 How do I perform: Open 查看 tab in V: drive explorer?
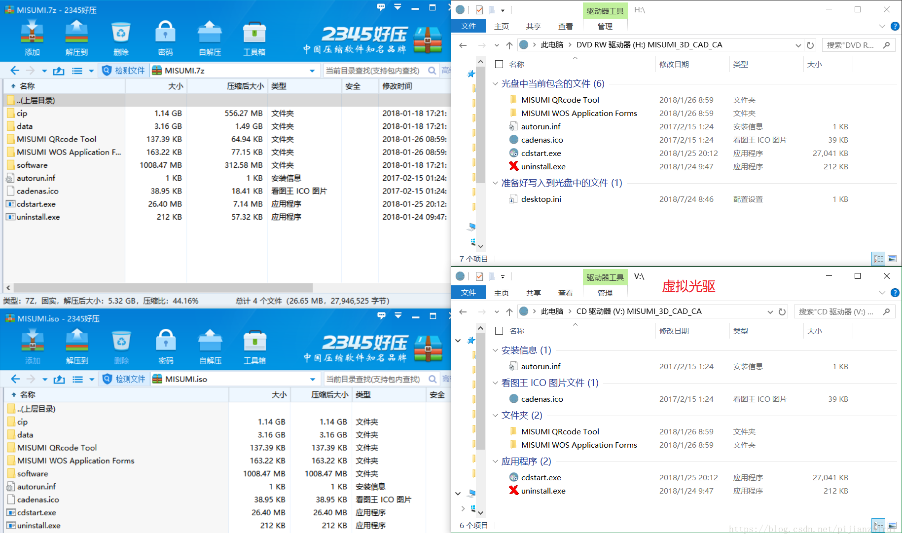tap(566, 293)
